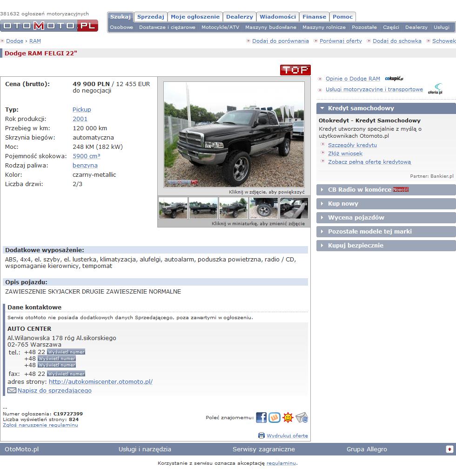Click the printer icon

[x=261, y=435]
